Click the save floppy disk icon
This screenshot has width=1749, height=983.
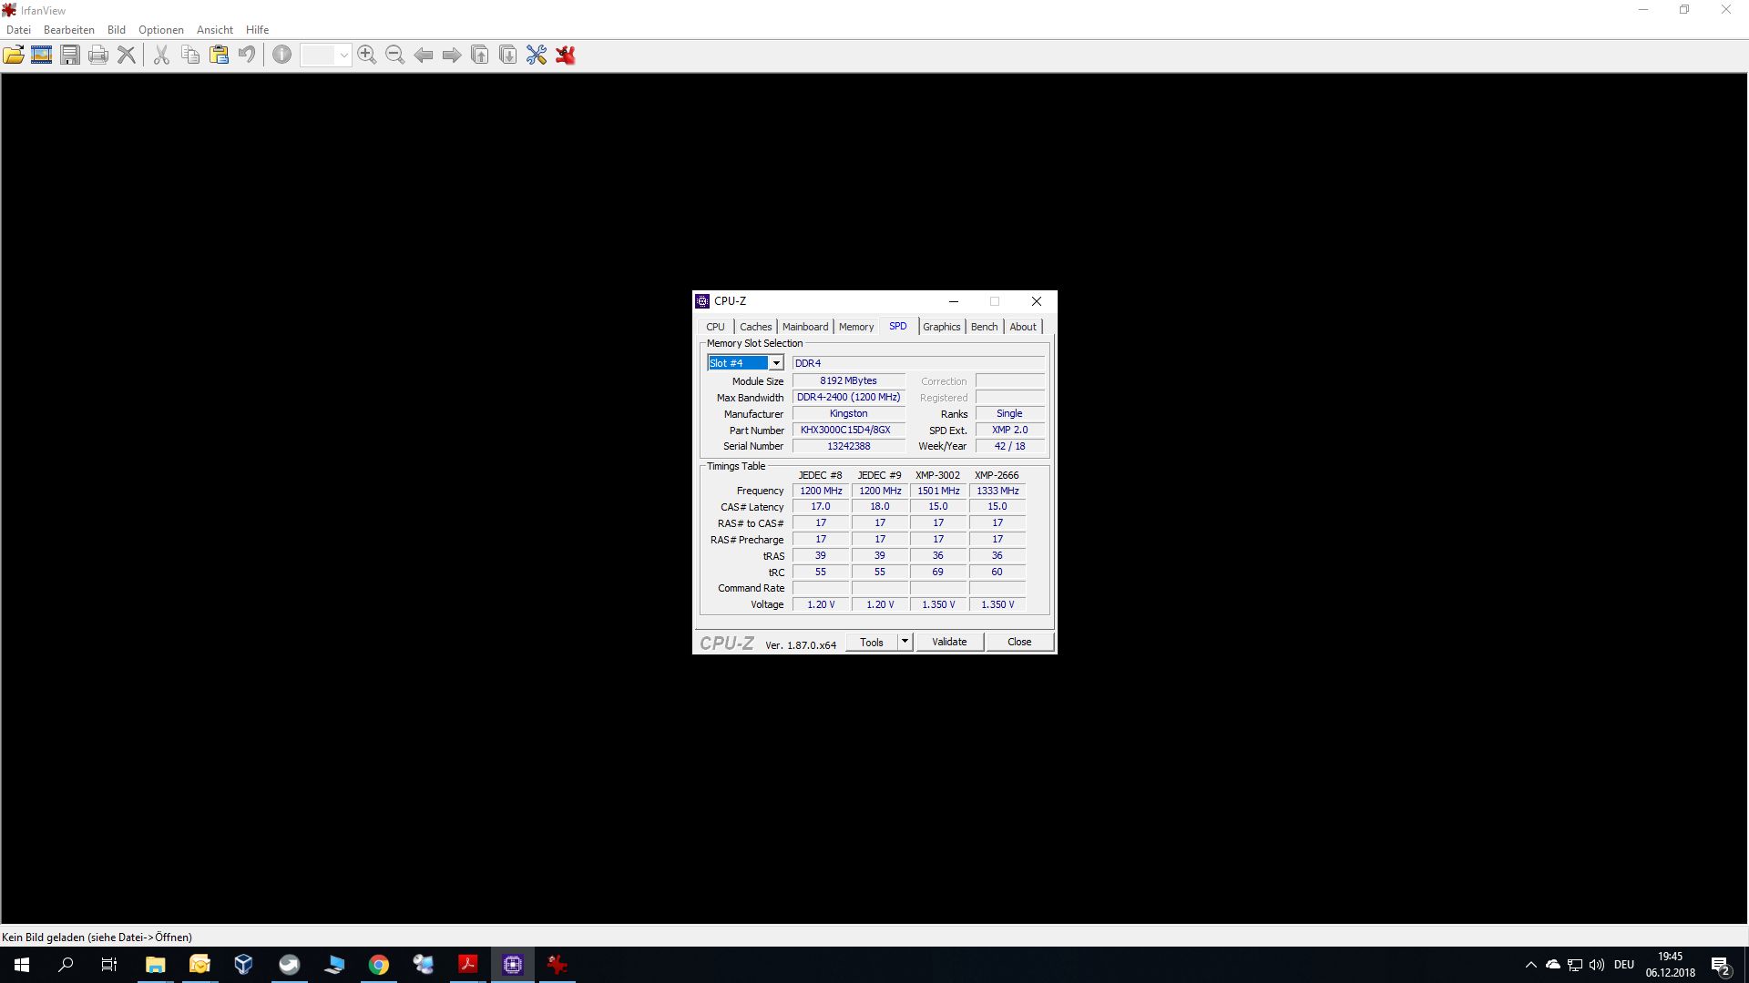pos(70,56)
